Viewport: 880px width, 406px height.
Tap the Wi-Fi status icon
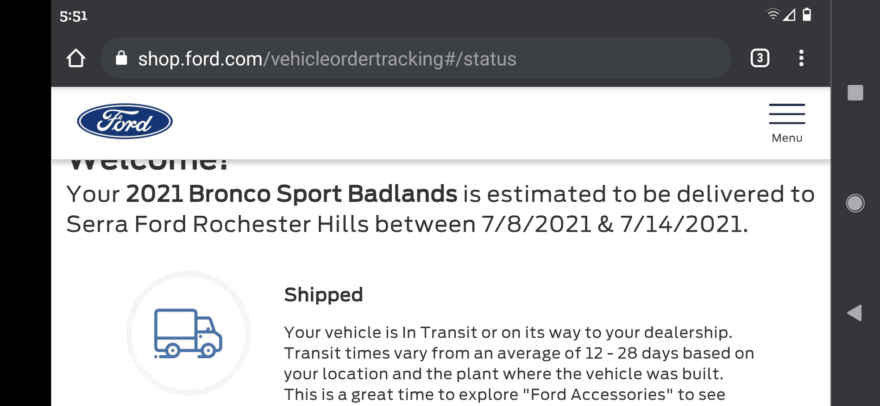pos(772,14)
